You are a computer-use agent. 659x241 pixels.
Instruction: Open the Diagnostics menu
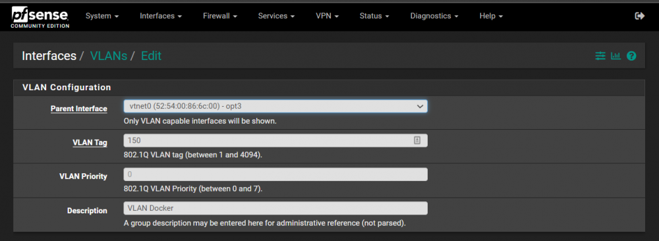point(434,16)
